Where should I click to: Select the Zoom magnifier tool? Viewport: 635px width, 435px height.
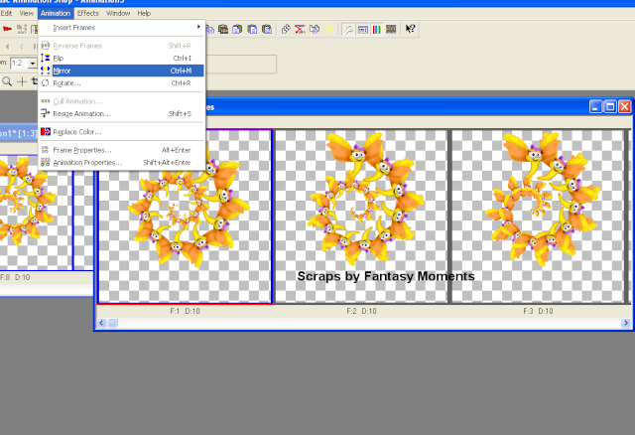click(7, 81)
